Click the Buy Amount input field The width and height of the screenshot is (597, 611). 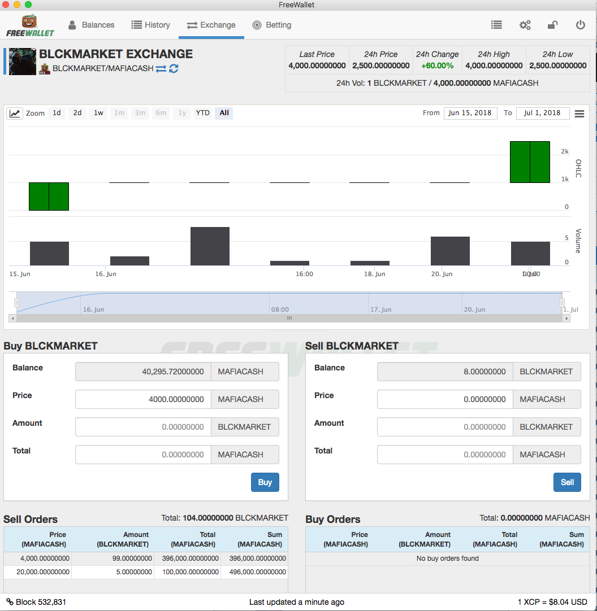[143, 427]
